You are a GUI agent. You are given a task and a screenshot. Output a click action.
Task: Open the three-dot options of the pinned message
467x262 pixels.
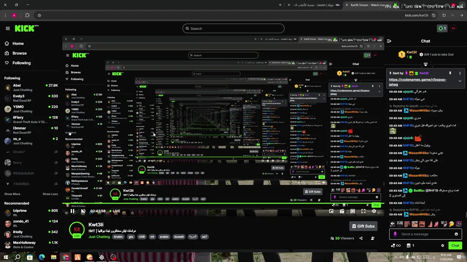(460, 73)
